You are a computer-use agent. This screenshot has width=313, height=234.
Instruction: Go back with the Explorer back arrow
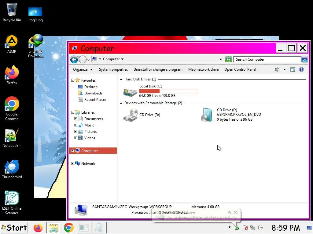(74, 59)
